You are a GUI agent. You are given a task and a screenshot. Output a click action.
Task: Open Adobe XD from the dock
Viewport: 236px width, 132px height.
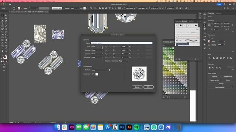72,127
